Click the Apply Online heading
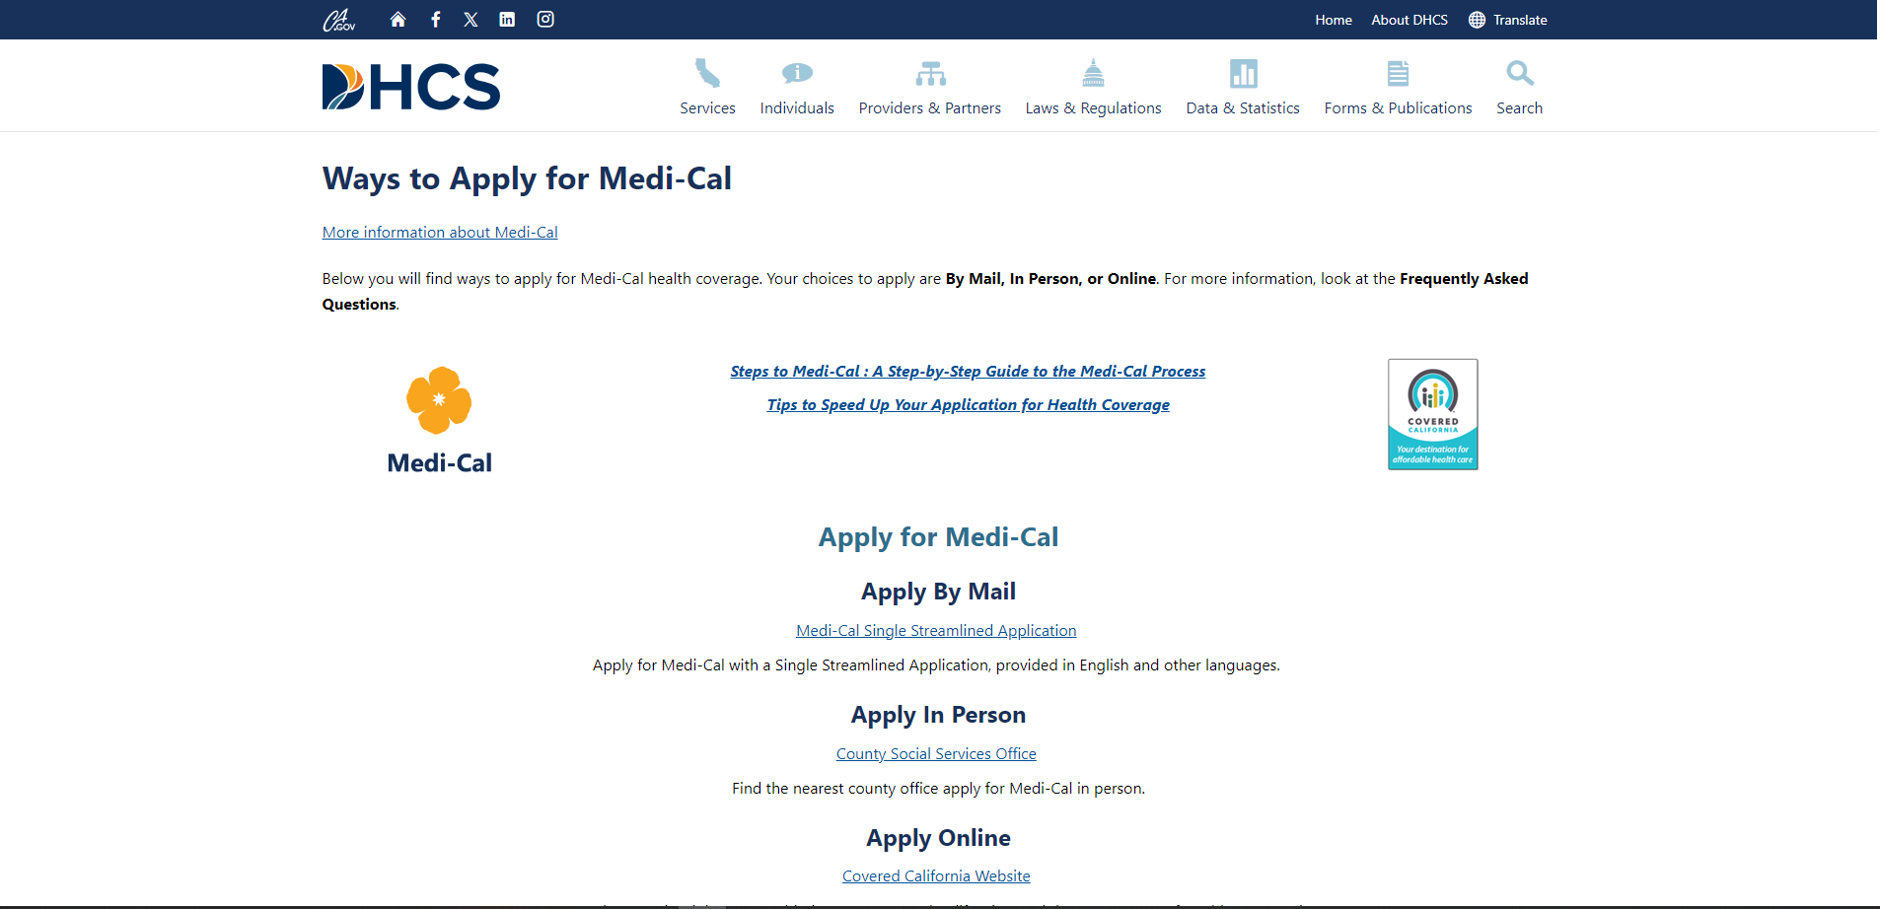The image size is (1880, 909). click(x=938, y=838)
